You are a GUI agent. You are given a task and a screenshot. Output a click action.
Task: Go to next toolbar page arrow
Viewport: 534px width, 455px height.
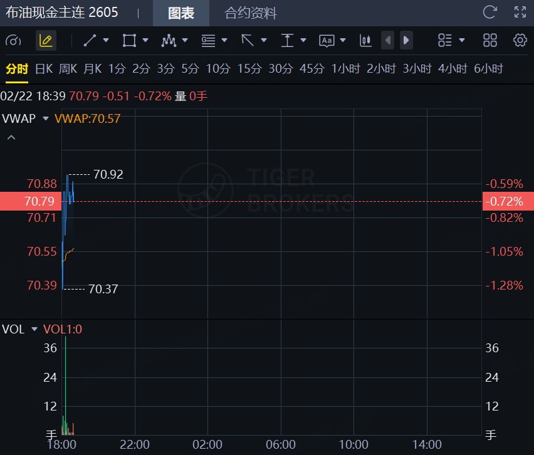pos(406,40)
